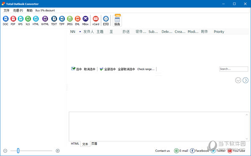Click the circular right arrow button
251x156 pixels.
(x=246, y=80)
